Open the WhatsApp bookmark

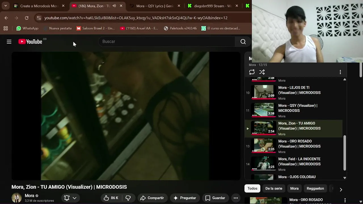pos(27,28)
